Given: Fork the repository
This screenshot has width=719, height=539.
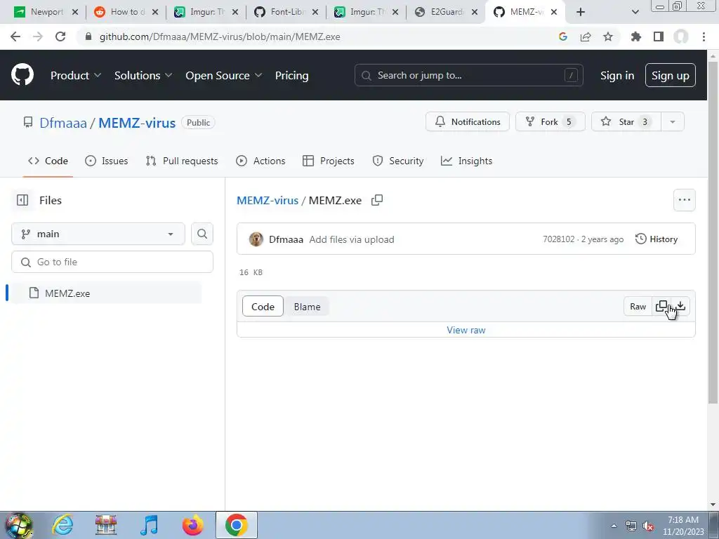Looking at the screenshot, I should (550, 121).
